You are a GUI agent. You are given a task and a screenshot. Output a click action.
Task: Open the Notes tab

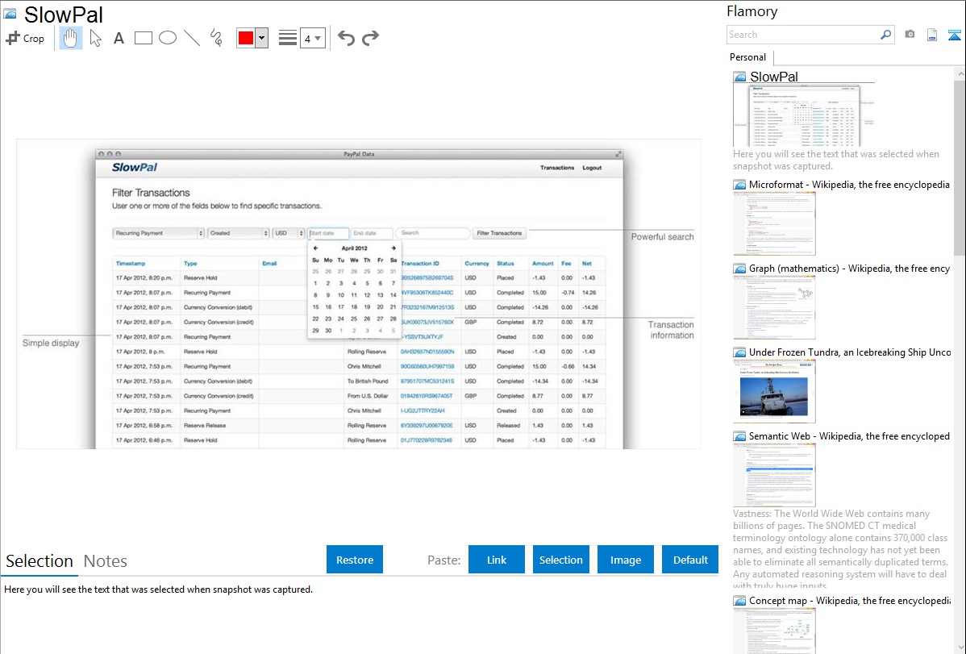(106, 561)
